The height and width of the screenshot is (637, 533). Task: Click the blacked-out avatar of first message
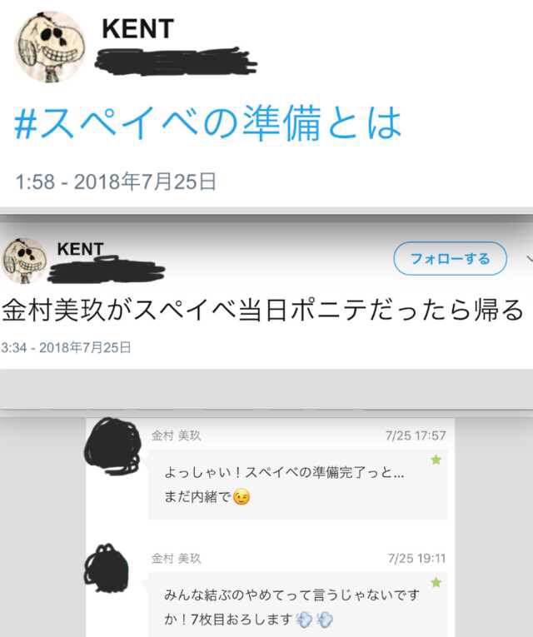point(112,446)
